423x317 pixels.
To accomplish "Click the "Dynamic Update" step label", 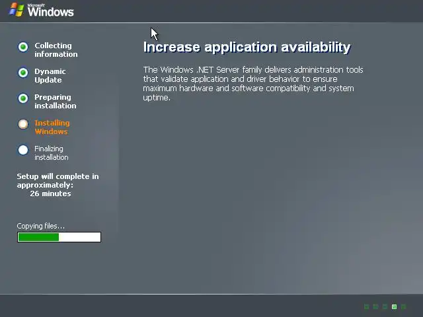I will coord(50,76).
